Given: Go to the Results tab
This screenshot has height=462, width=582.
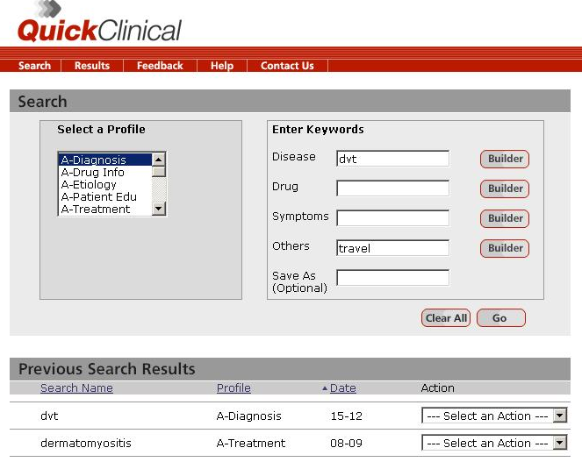Looking at the screenshot, I should (x=92, y=66).
